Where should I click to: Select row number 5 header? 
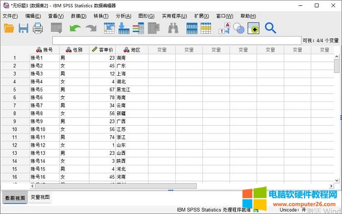click(15, 89)
